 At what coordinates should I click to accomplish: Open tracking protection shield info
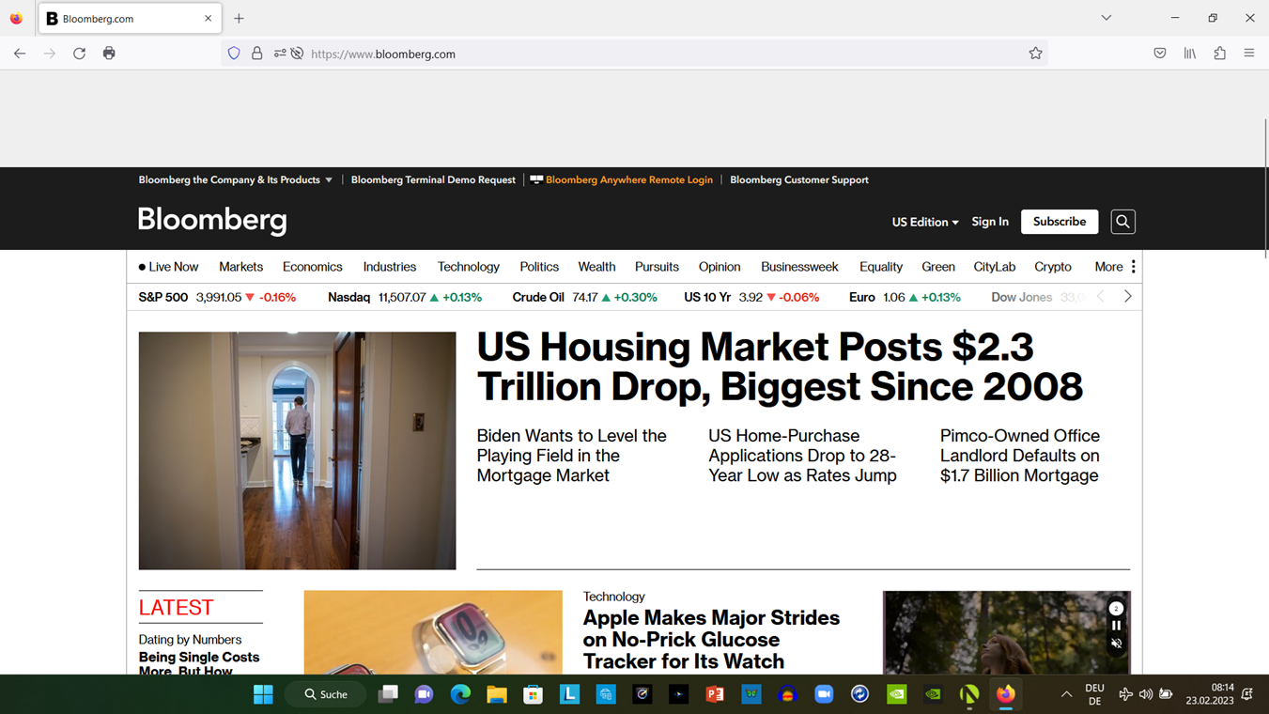tap(234, 54)
